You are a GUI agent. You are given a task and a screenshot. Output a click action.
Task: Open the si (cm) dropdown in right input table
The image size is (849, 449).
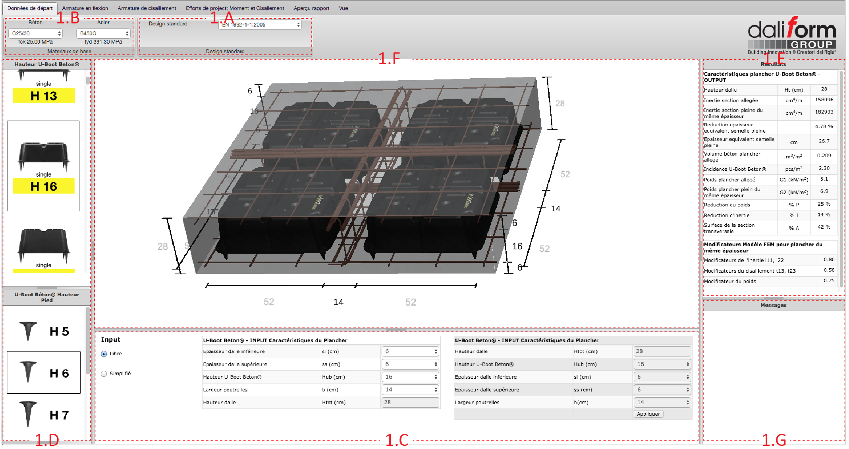click(662, 377)
